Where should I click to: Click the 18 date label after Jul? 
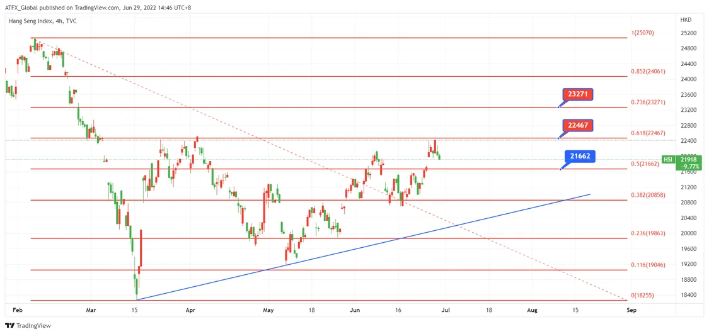tap(489, 311)
